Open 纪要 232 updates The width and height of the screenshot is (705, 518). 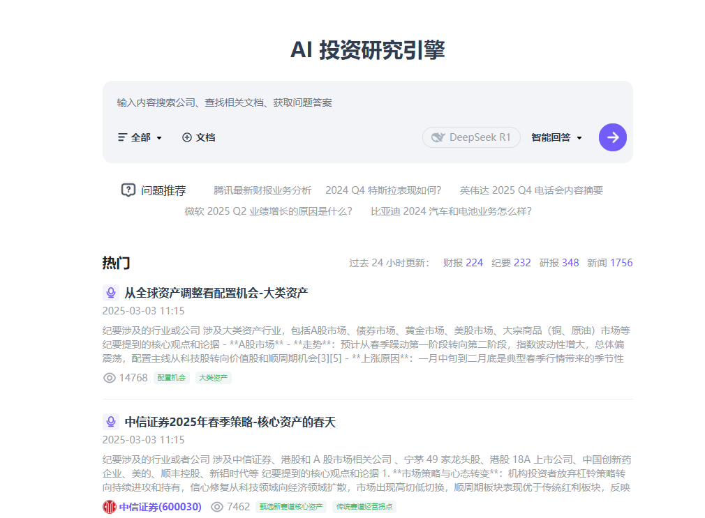(x=511, y=263)
